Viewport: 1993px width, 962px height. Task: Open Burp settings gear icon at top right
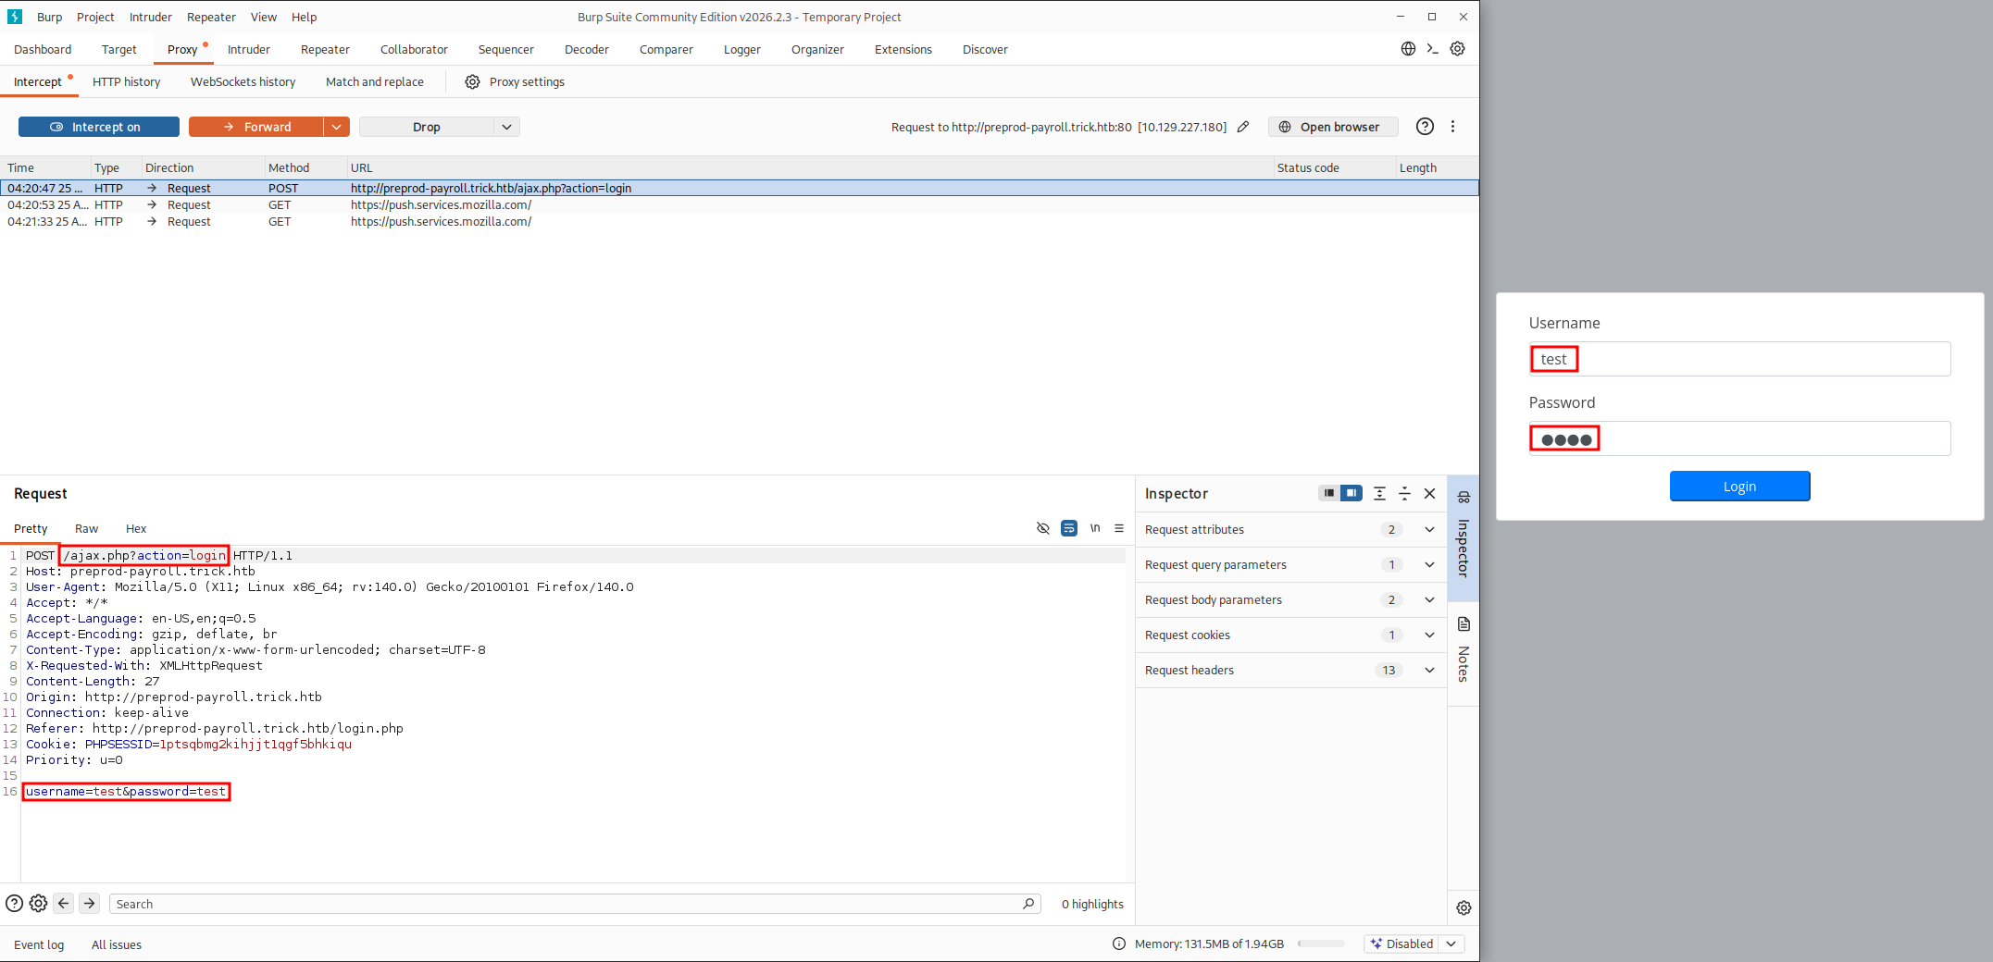point(1457,49)
